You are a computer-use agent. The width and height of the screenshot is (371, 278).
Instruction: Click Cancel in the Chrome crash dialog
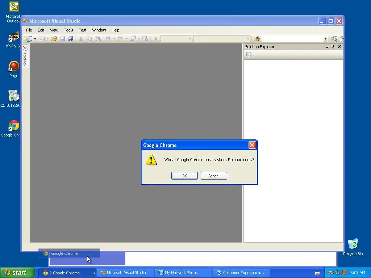click(x=214, y=176)
